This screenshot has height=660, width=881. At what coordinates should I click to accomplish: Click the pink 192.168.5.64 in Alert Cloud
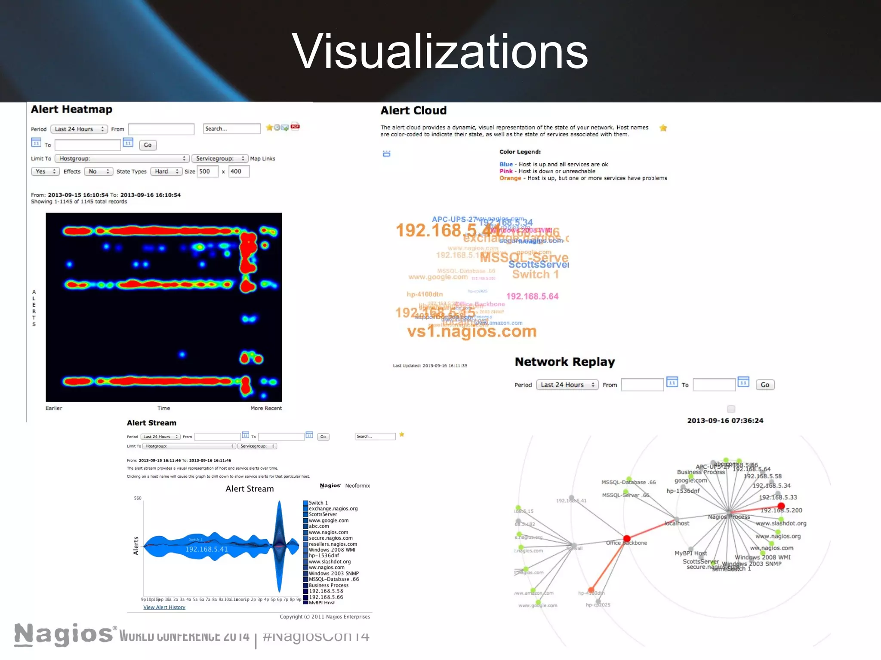532,296
